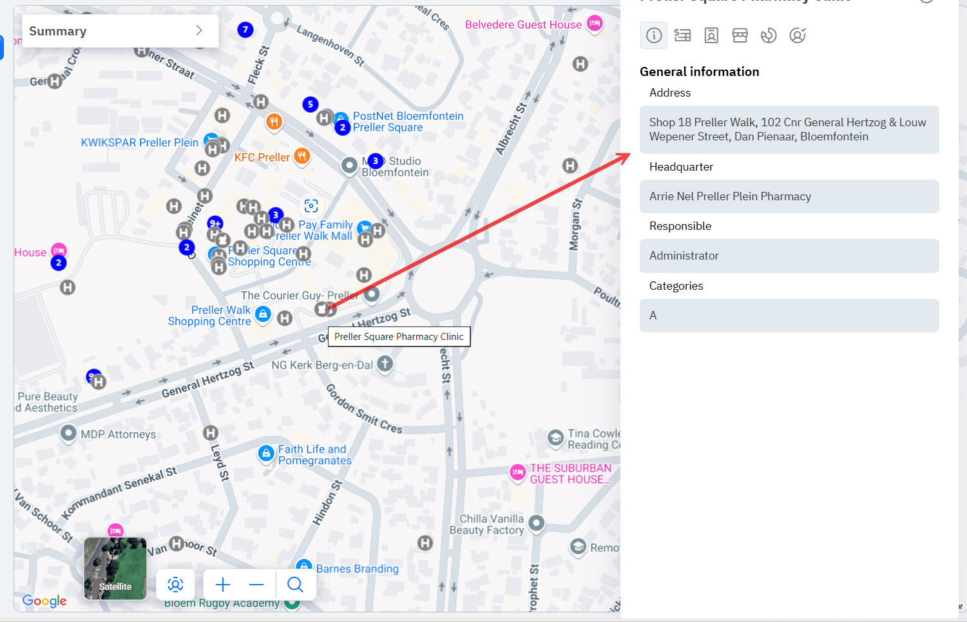Open the map search magnifier
This screenshot has width=967, height=622.
(295, 585)
